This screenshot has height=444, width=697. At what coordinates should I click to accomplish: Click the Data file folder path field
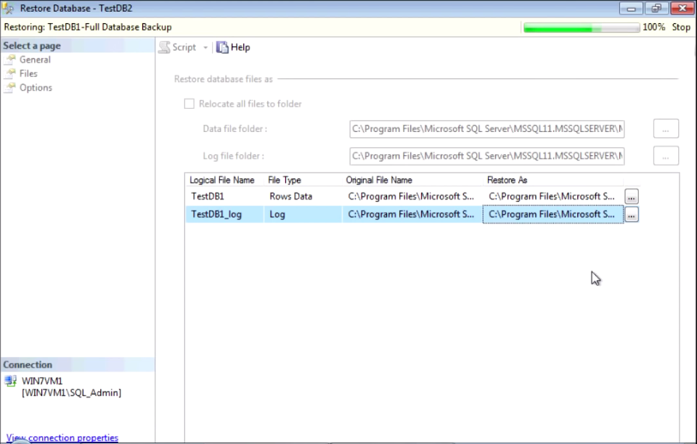coord(486,129)
